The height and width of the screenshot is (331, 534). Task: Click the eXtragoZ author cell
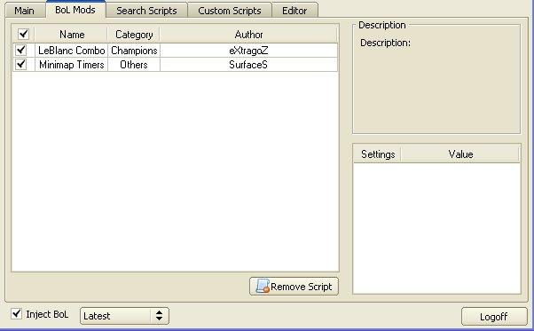tap(248, 51)
